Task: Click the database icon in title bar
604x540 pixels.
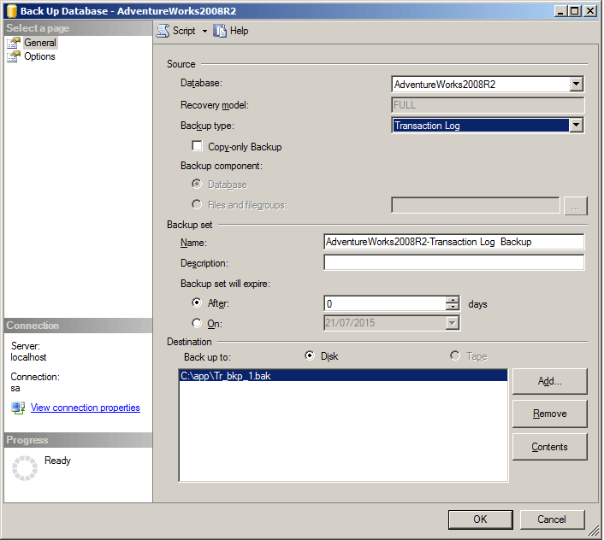Action: (12, 11)
